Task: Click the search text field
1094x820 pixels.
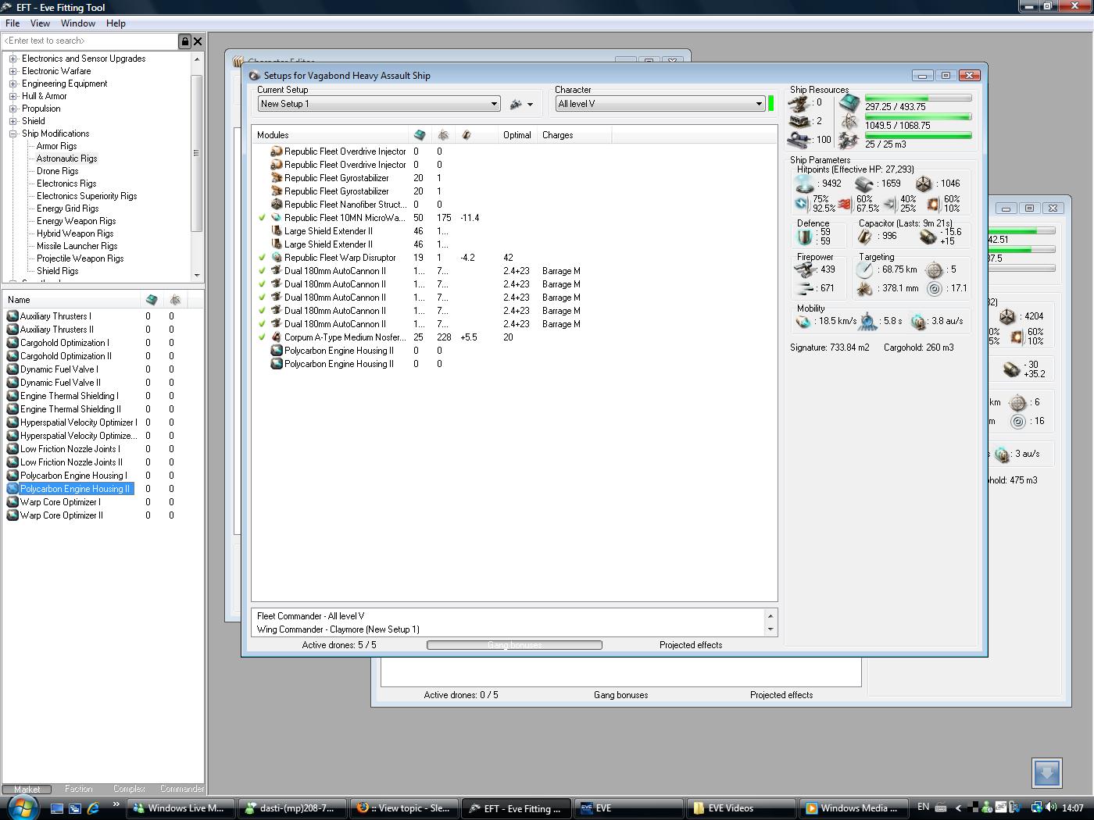Action: click(x=90, y=41)
